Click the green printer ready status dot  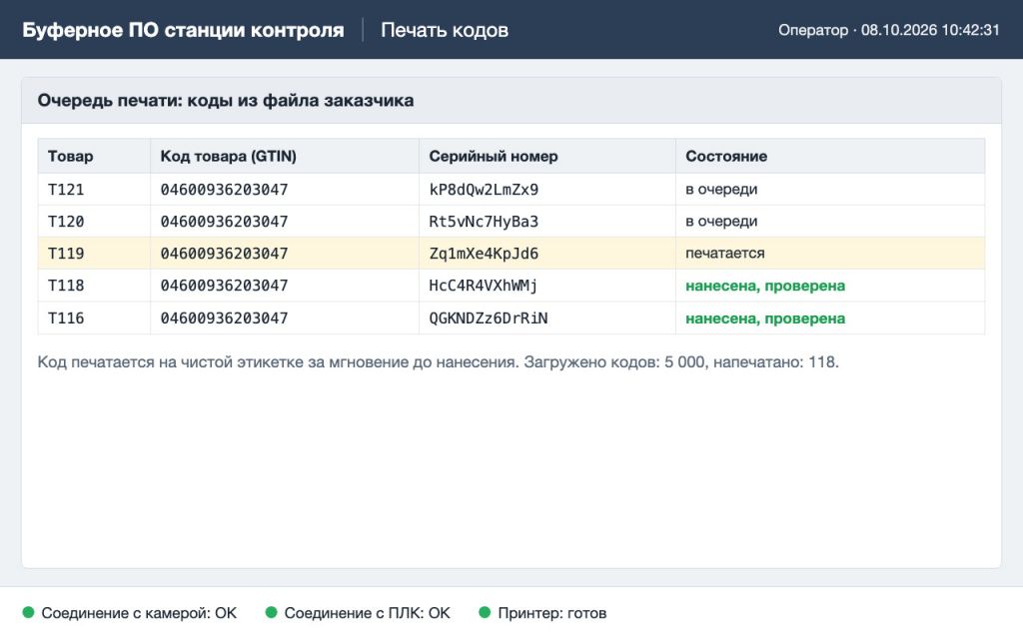[x=485, y=612]
